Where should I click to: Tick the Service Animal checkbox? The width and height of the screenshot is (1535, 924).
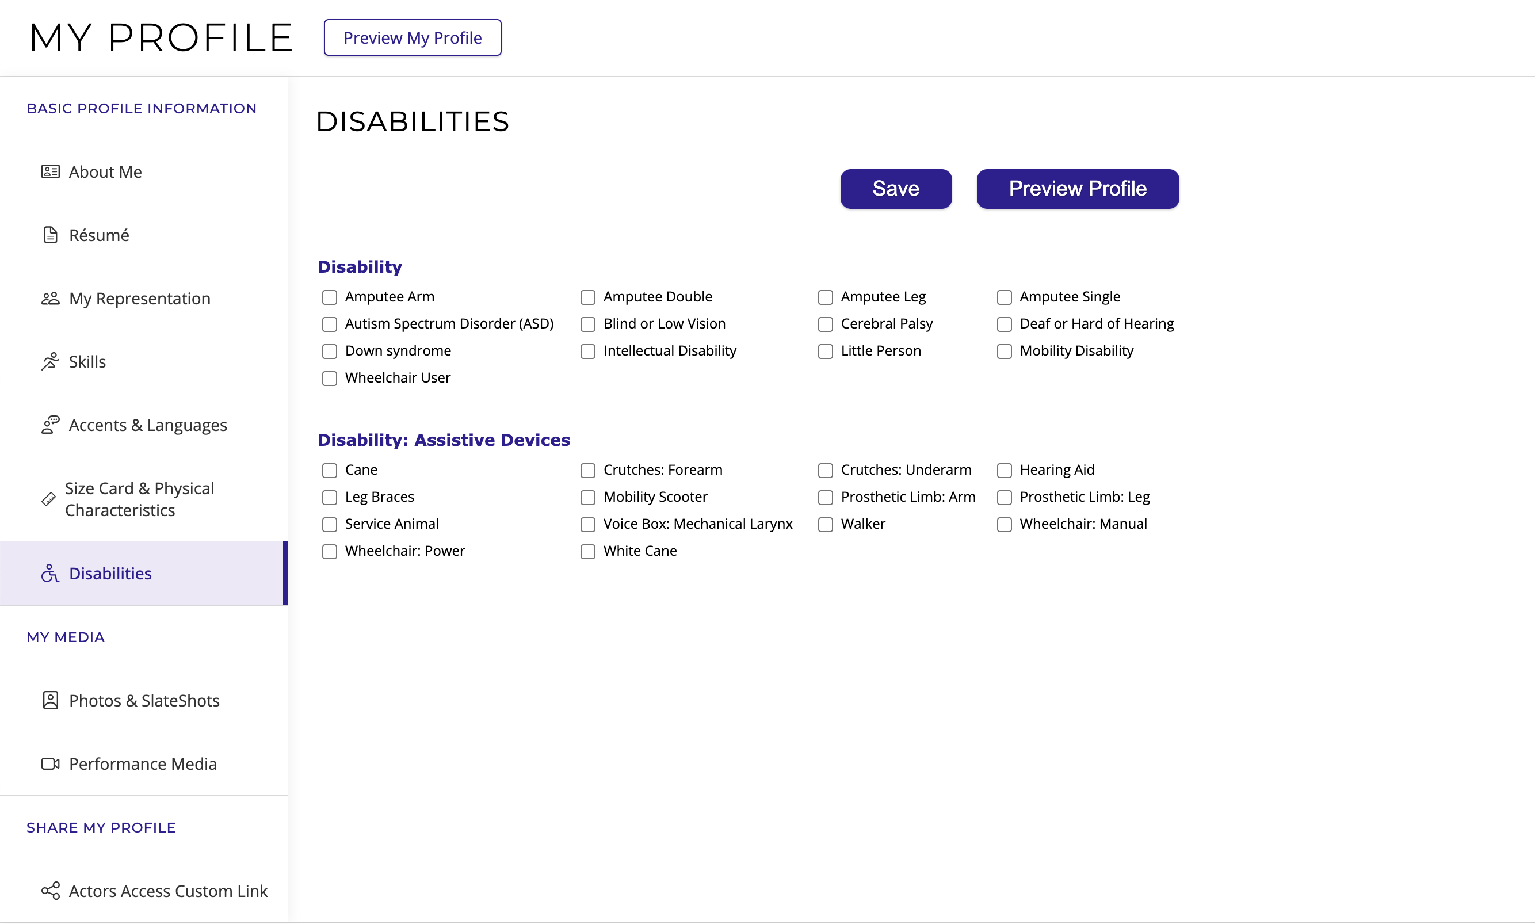point(329,525)
